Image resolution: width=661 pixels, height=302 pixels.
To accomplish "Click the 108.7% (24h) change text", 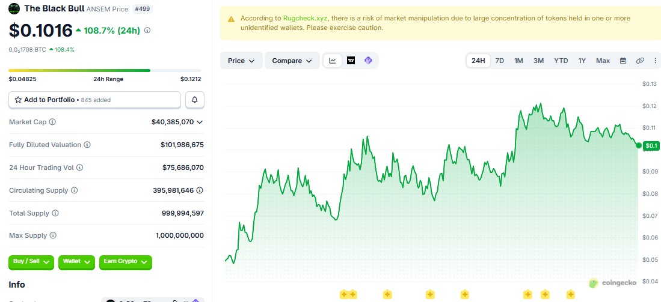I will pos(112,30).
